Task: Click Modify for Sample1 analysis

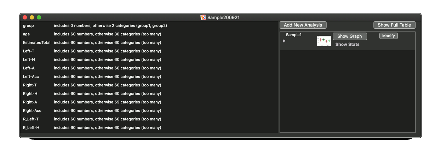Action: [x=389, y=36]
